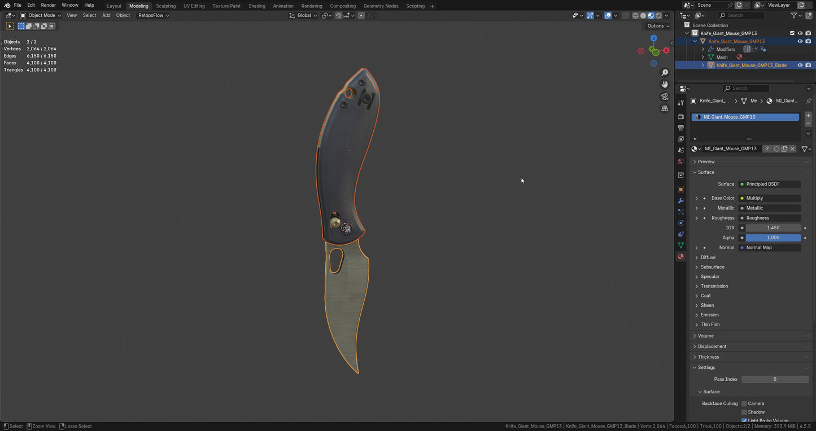Switch viewport to Material Preview shading

651,15
